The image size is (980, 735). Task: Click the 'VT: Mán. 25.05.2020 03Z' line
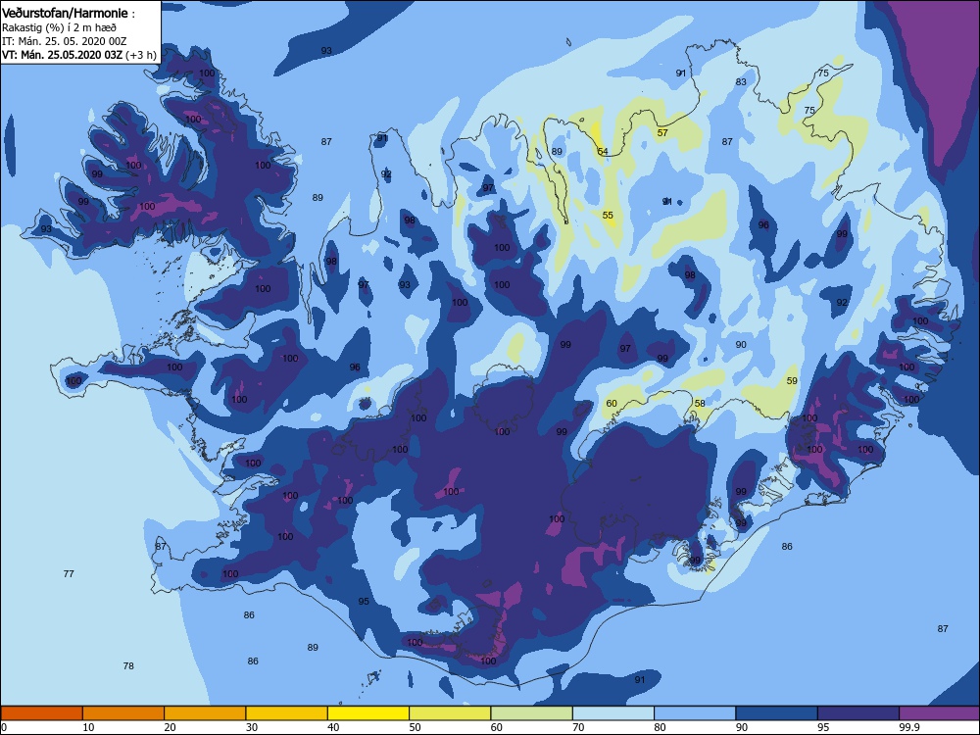[x=63, y=55]
